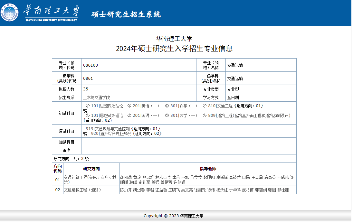Click the '专业类型' label cell

[211, 89]
